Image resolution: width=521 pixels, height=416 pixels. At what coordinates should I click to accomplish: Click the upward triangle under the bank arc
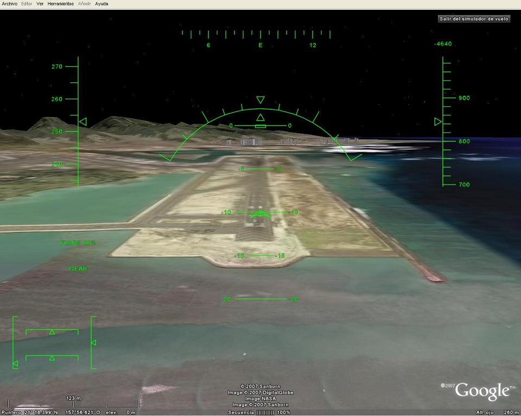point(260,117)
